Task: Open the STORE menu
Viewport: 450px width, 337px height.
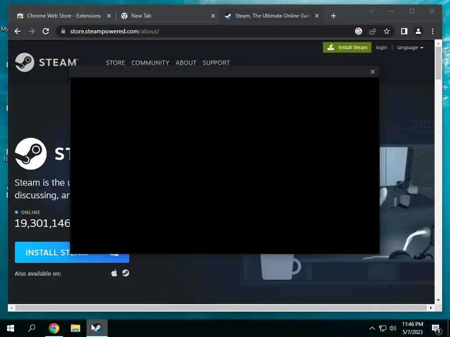Action: pyautogui.click(x=116, y=63)
